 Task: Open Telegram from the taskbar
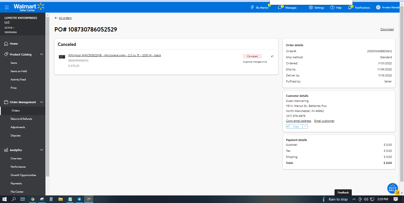pos(79,199)
